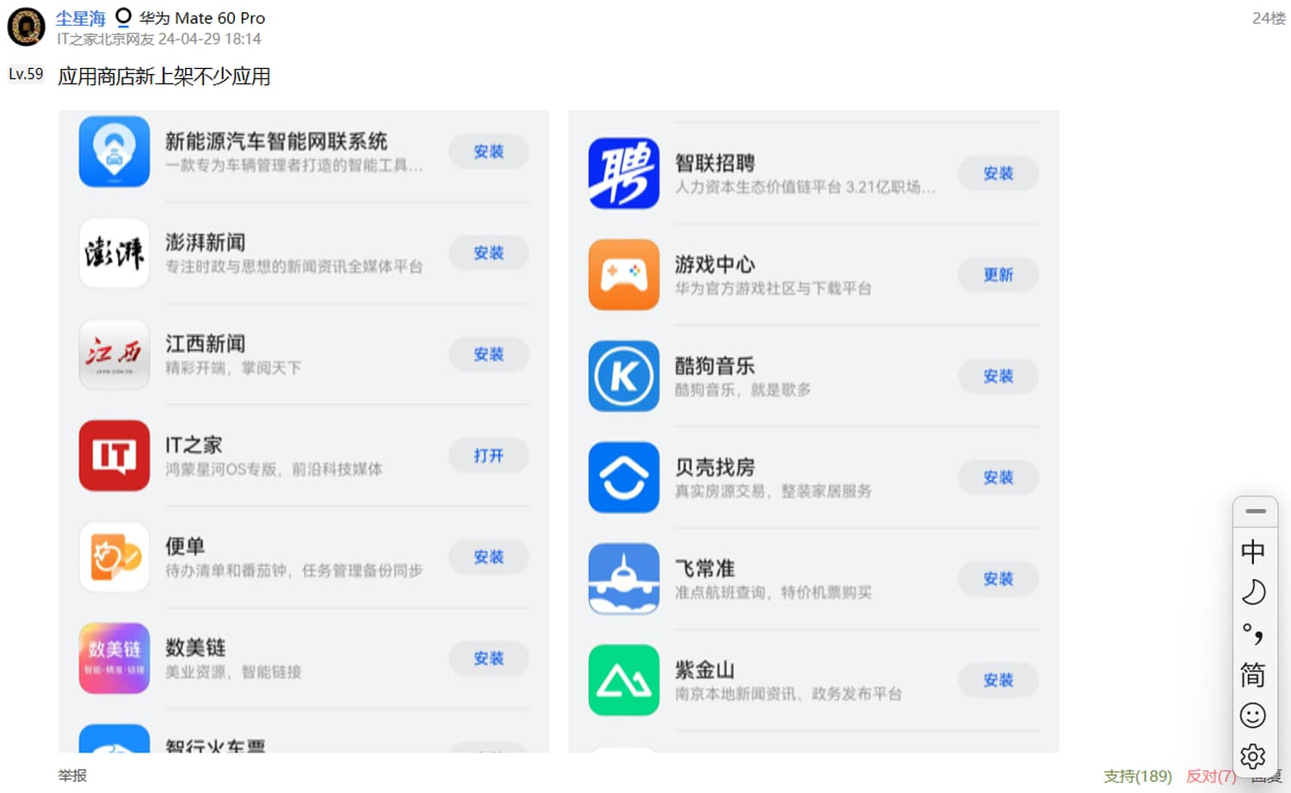Click the 便单 app icon
Viewport: 1291px width, 793px height.
click(114, 557)
